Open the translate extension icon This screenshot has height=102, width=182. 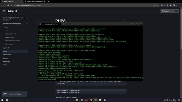(162, 5)
